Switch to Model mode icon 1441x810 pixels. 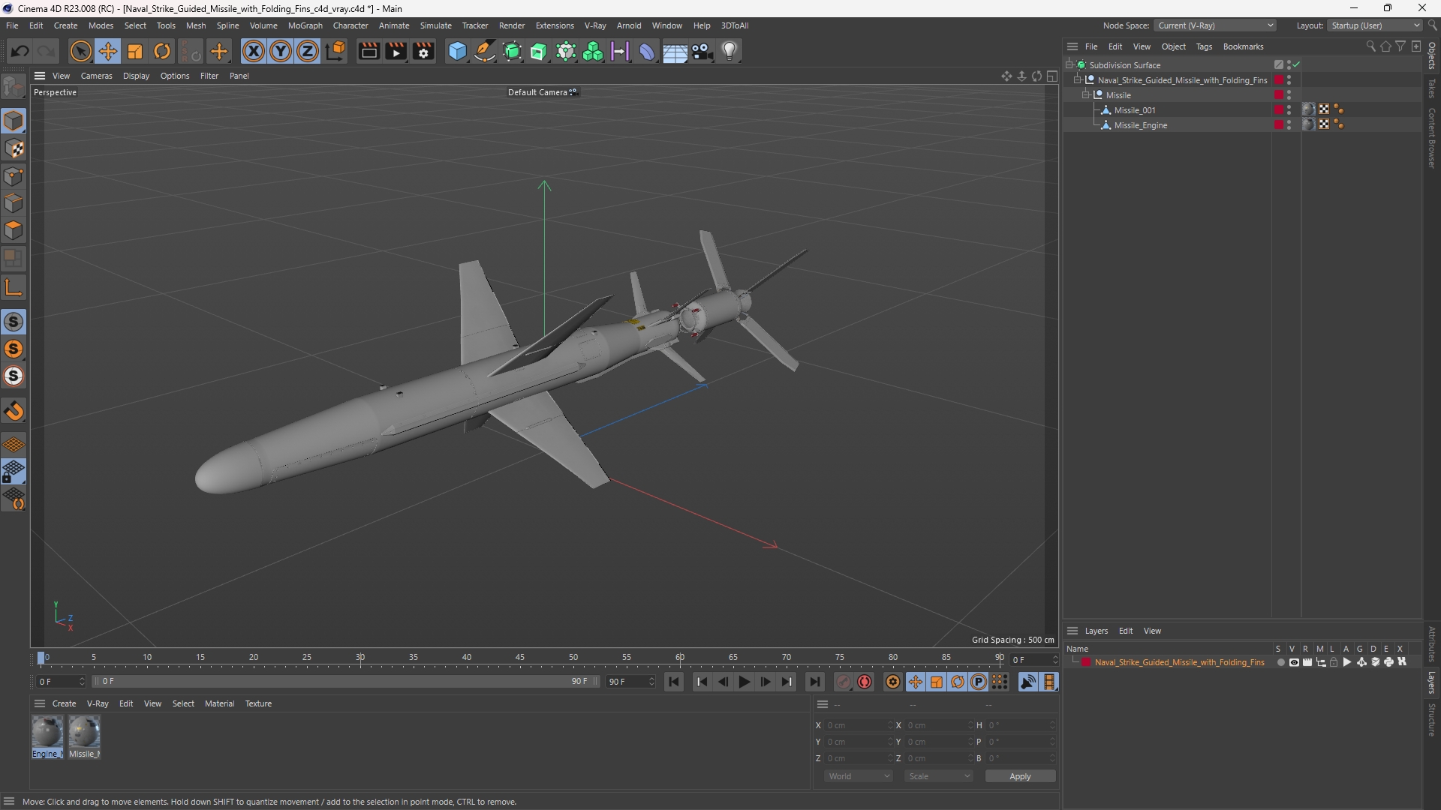pyautogui.click(x=14, y=121)
